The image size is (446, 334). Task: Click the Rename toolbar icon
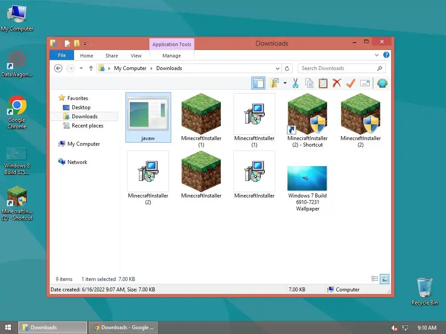point(365,83)
